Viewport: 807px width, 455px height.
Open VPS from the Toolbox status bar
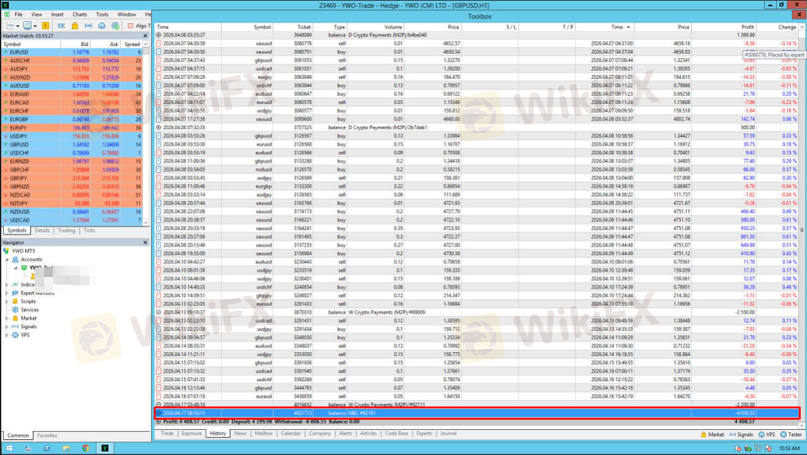767,434
